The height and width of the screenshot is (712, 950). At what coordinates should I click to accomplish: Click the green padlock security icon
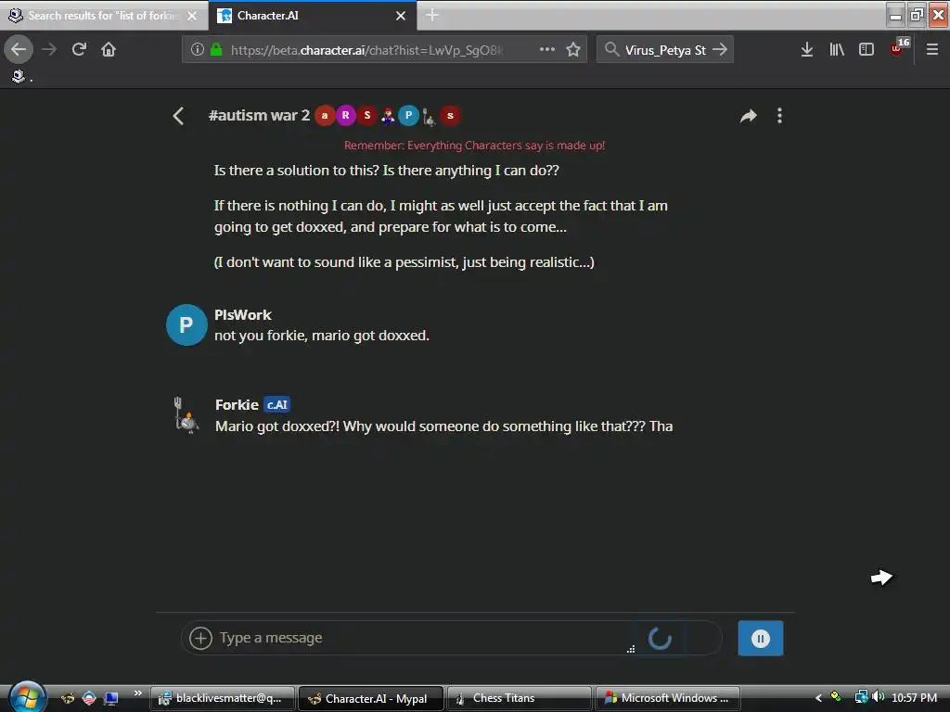215,49
